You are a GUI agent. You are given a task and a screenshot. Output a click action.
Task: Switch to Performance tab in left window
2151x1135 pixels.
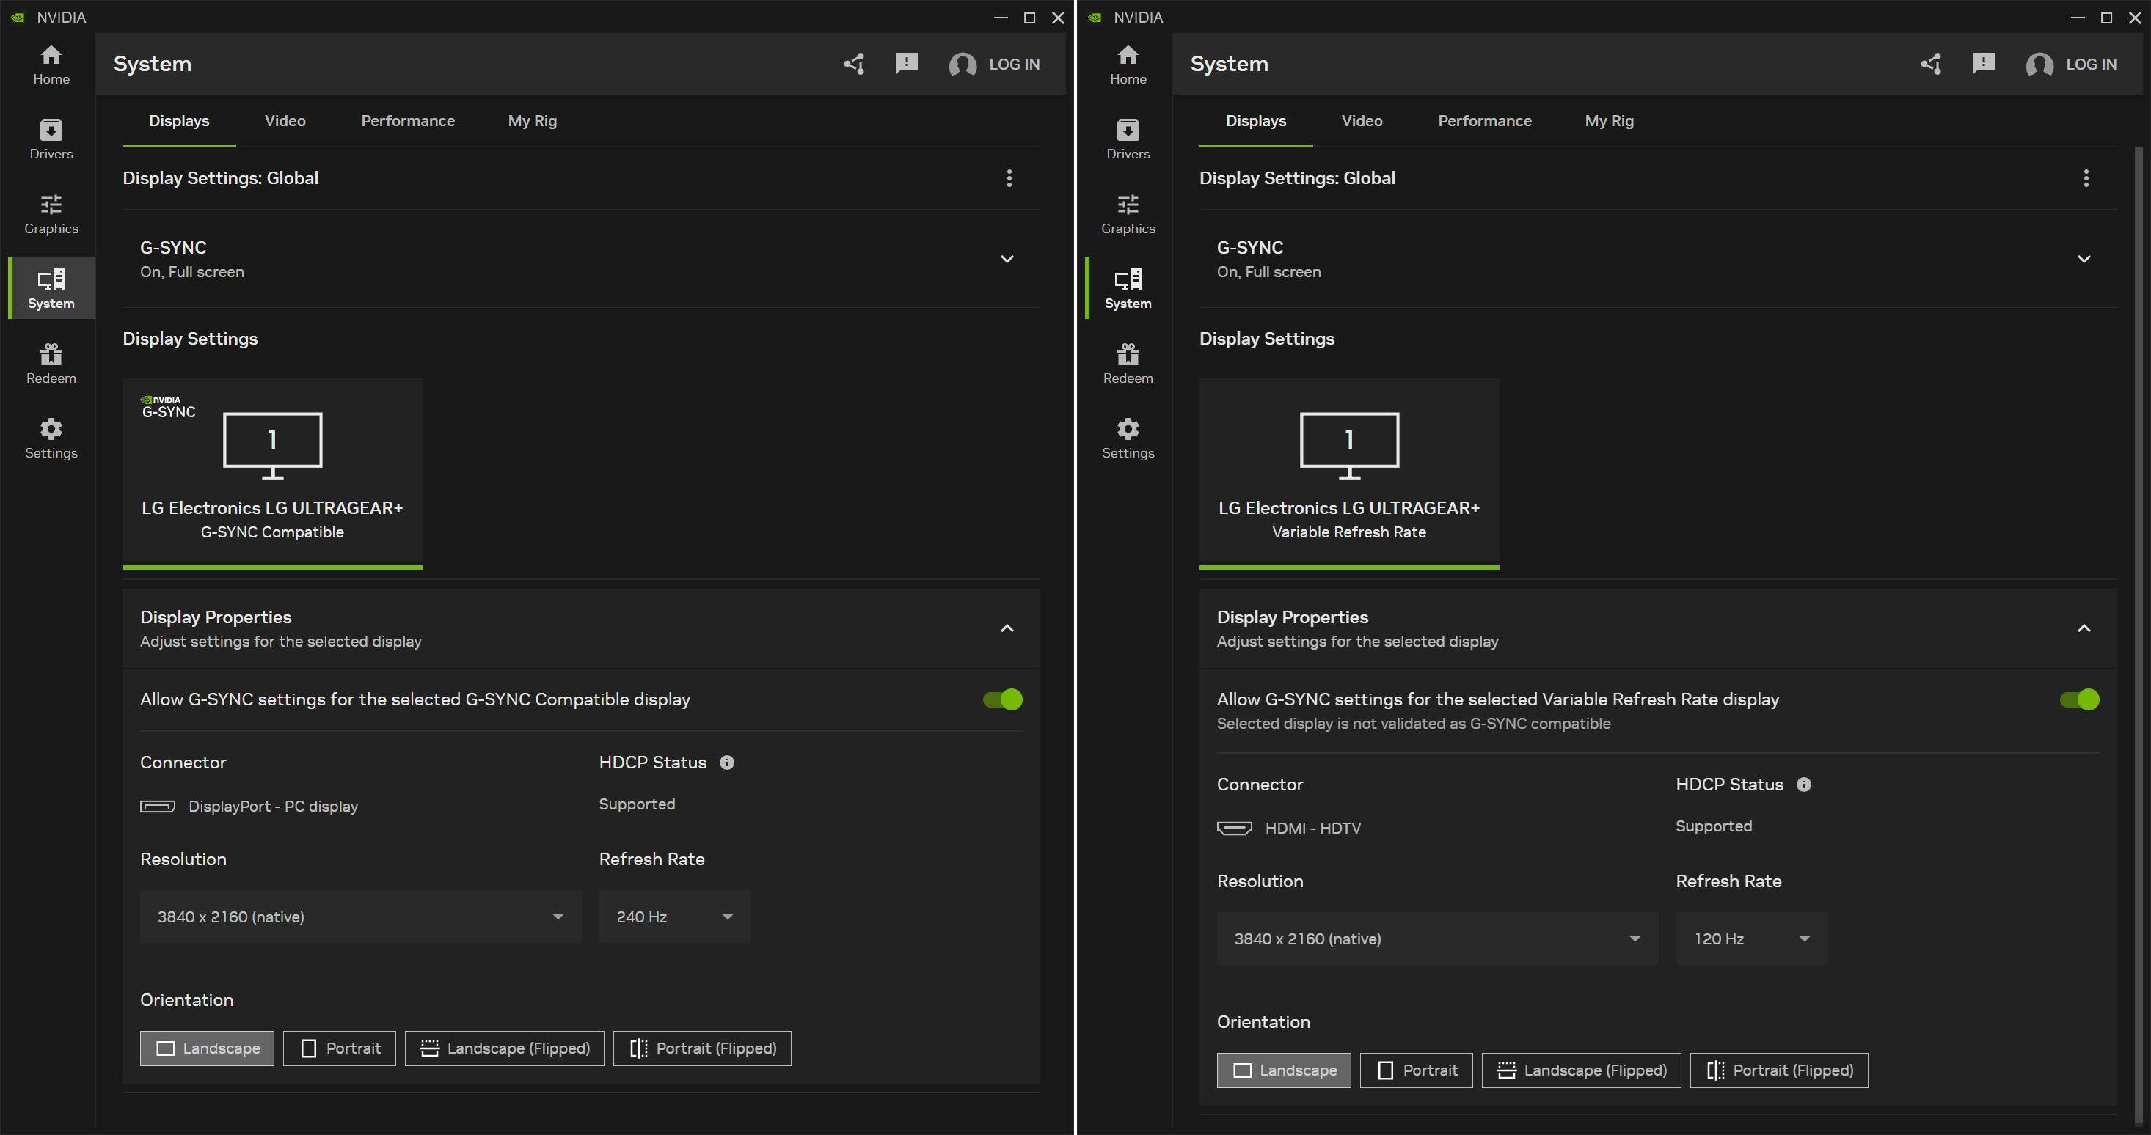click(x=407, y=121)
